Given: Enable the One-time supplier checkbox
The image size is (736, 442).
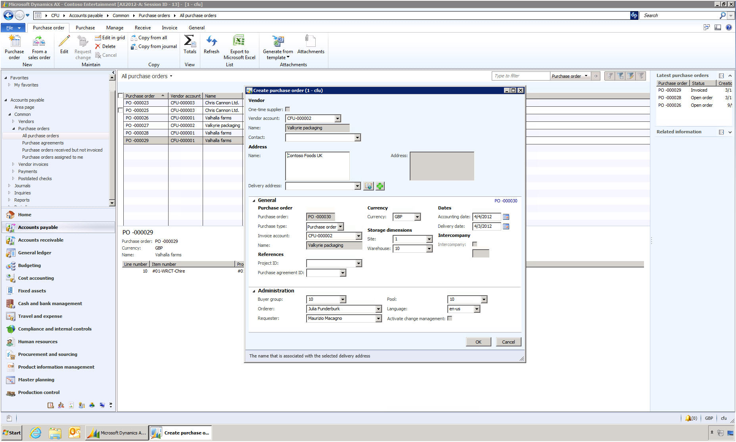Looking at the screenshot, I should (x=287, y=110).
